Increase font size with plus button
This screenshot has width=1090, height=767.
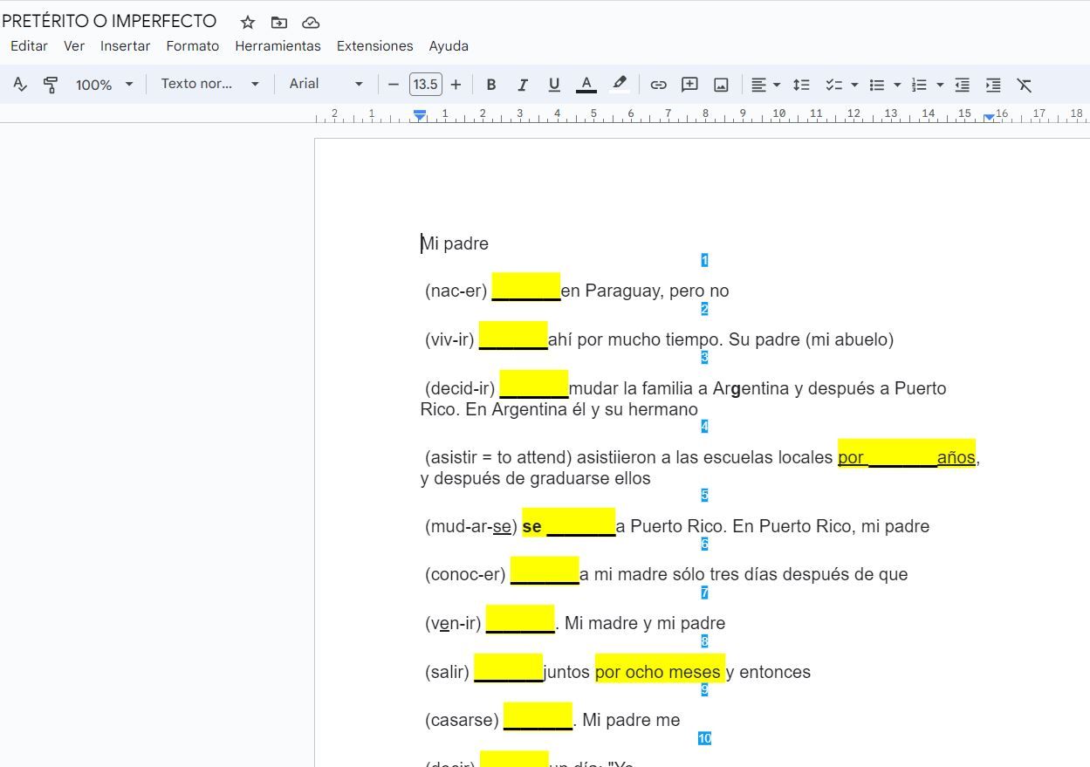(x=456, y=85)
